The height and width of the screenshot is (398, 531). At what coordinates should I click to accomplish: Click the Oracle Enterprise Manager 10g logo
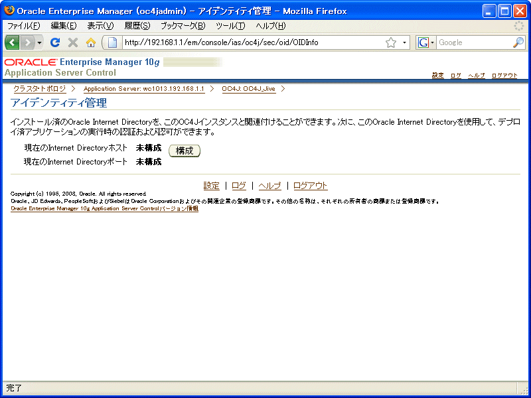point(82,62)
